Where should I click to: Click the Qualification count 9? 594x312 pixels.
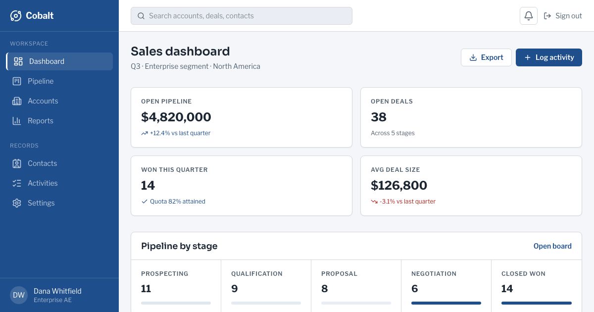(235, 289)
